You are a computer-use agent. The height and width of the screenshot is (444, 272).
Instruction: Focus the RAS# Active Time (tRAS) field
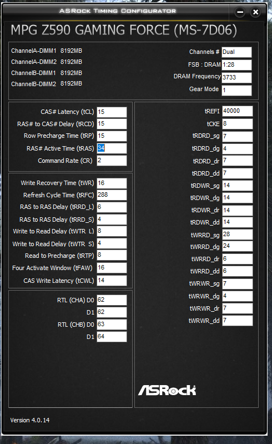point(112,148)
